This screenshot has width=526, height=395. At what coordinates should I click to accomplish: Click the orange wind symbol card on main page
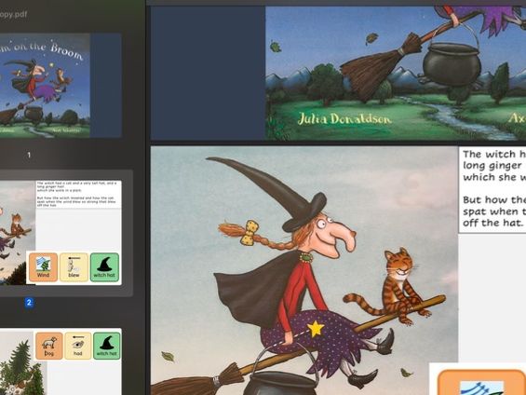coord(481,382)
